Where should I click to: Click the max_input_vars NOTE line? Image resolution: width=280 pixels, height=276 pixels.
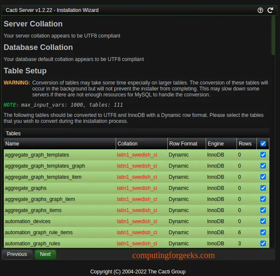[63, 105]
